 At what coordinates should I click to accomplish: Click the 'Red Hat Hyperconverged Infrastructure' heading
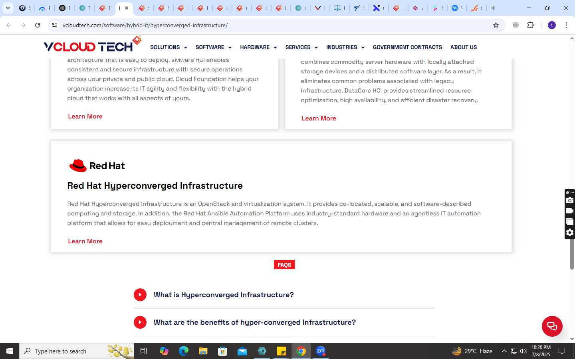pyautogui.click(x=155, y=185)
